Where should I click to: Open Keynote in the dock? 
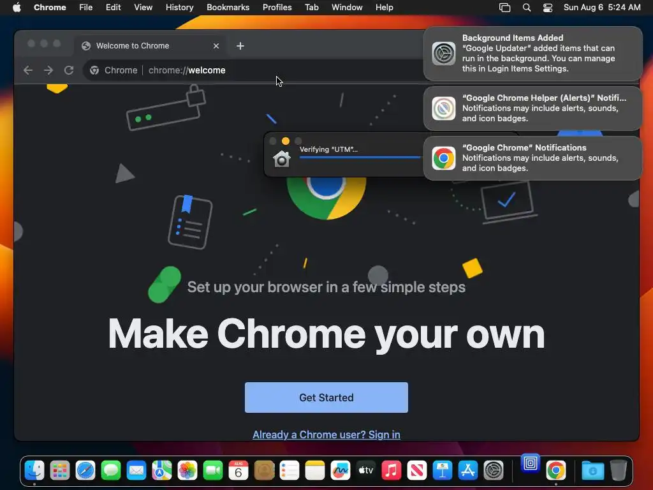443,470
